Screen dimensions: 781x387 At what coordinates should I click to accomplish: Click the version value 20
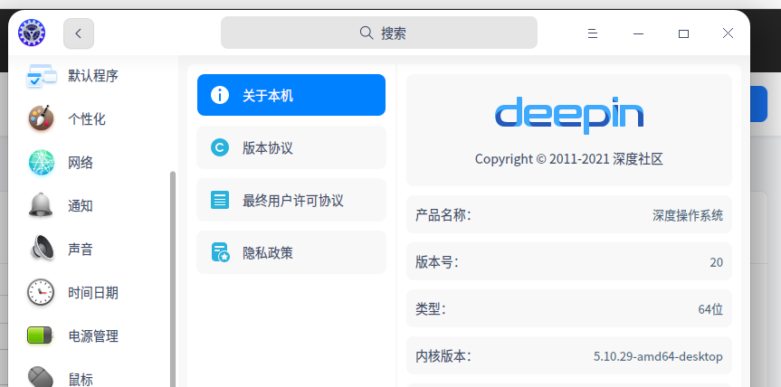click(716, 262)
